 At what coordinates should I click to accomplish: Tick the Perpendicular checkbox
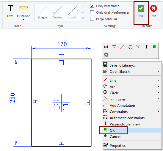(x=92, y=19)
